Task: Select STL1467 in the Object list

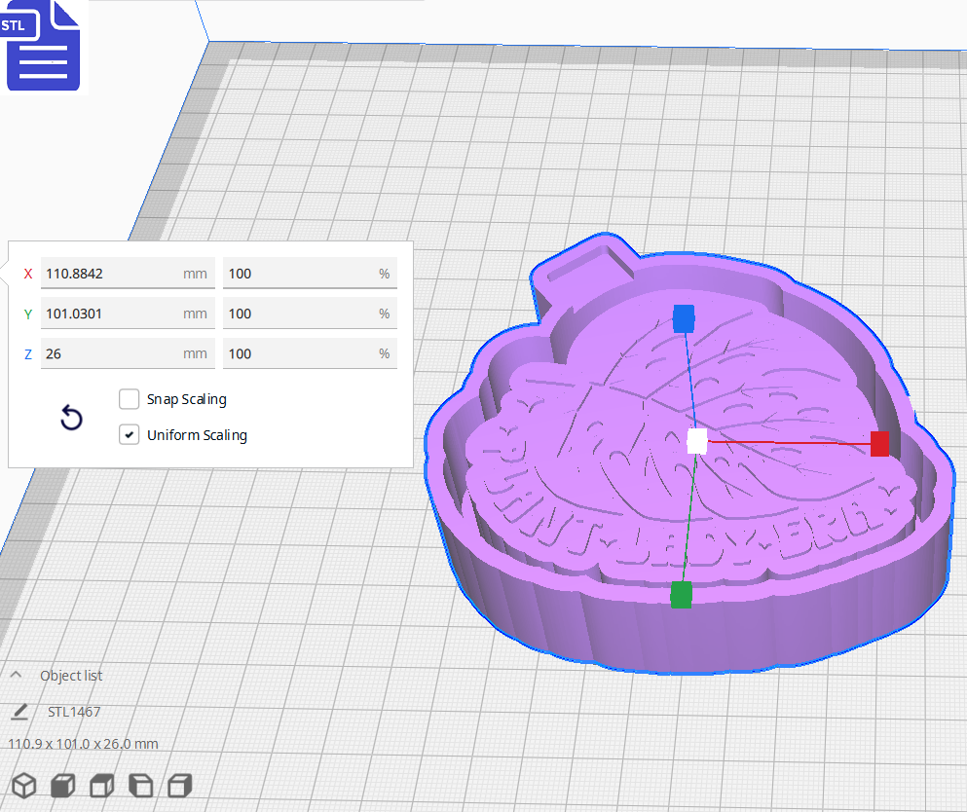Action: tap(75, 712)
